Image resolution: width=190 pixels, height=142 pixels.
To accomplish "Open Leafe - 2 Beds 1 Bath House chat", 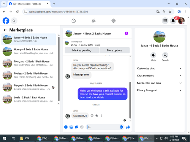I will [28, 99].
